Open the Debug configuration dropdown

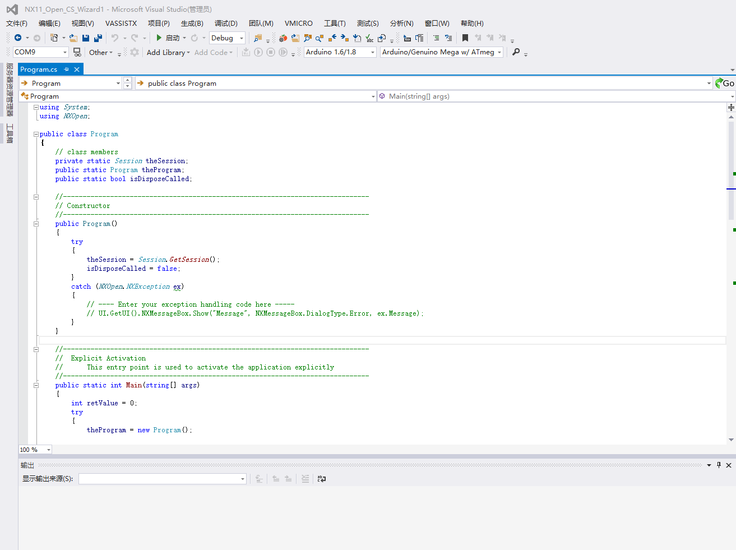[x=241, y=38]
